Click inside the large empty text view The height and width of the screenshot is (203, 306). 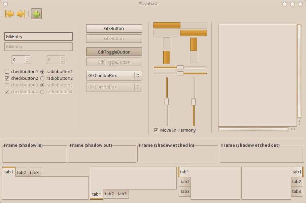[x=258, y=75]
